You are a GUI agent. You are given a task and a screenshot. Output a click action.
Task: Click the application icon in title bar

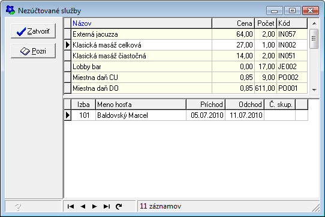(x=10, y=10)
